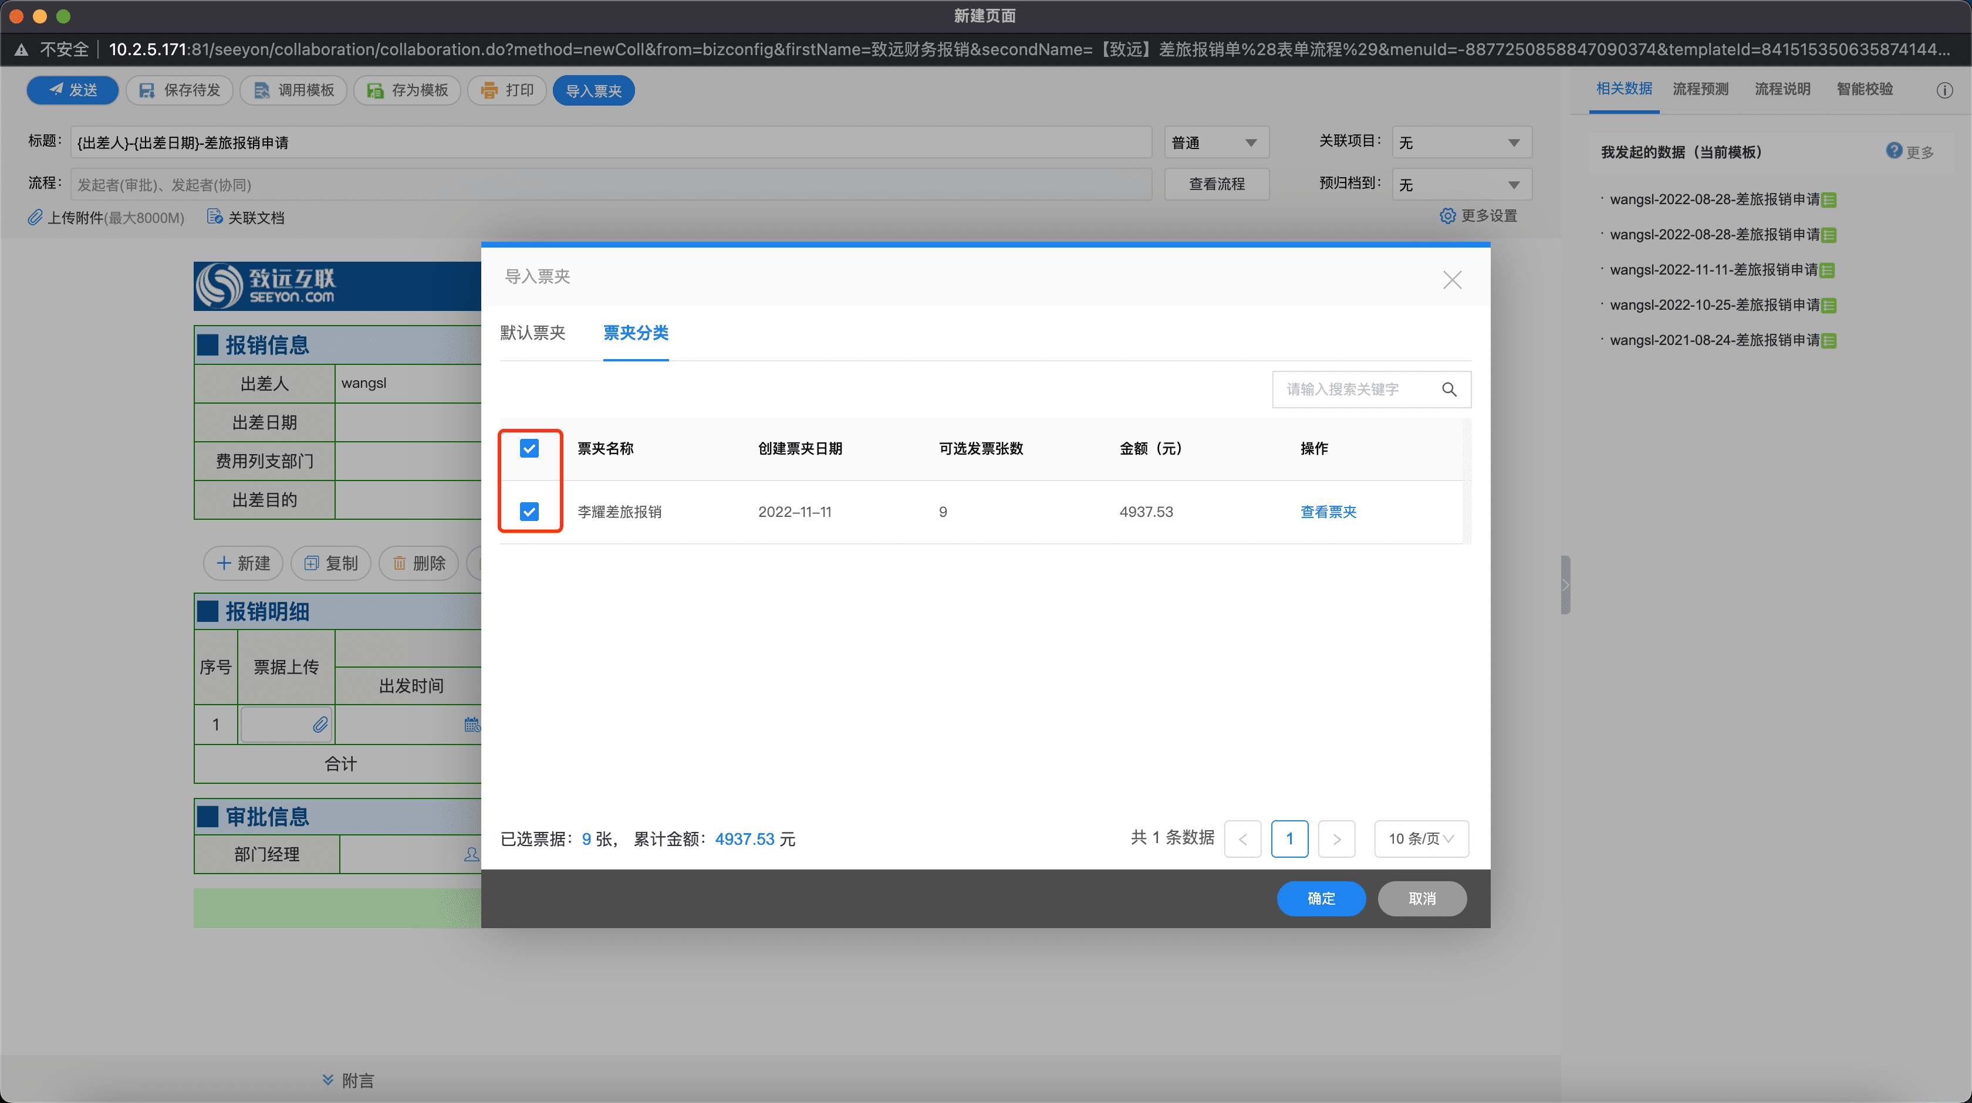Collapse the right side panel handle

click(x=1565, y=585)
